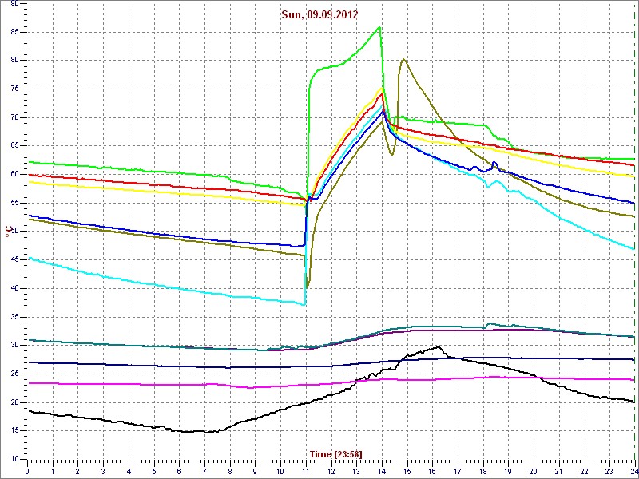This screenshot has width=639, height=479.
Task: Click hour 8 on the time axis
Action: 229,469
